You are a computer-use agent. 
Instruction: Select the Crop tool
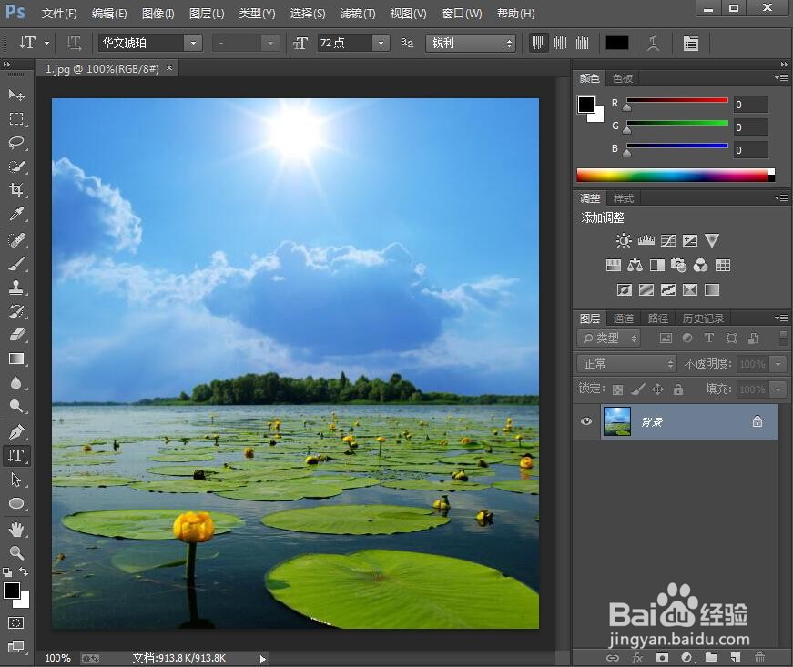tap(16, 190)
